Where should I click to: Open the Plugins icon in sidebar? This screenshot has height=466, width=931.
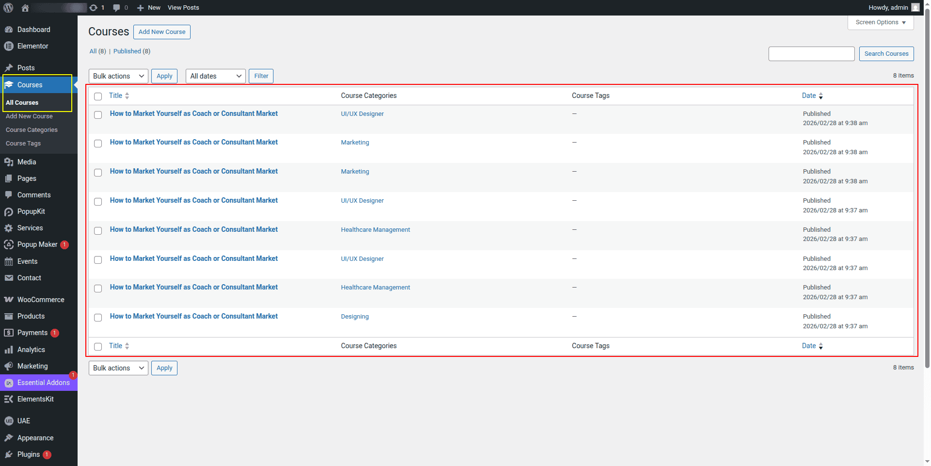8,454
